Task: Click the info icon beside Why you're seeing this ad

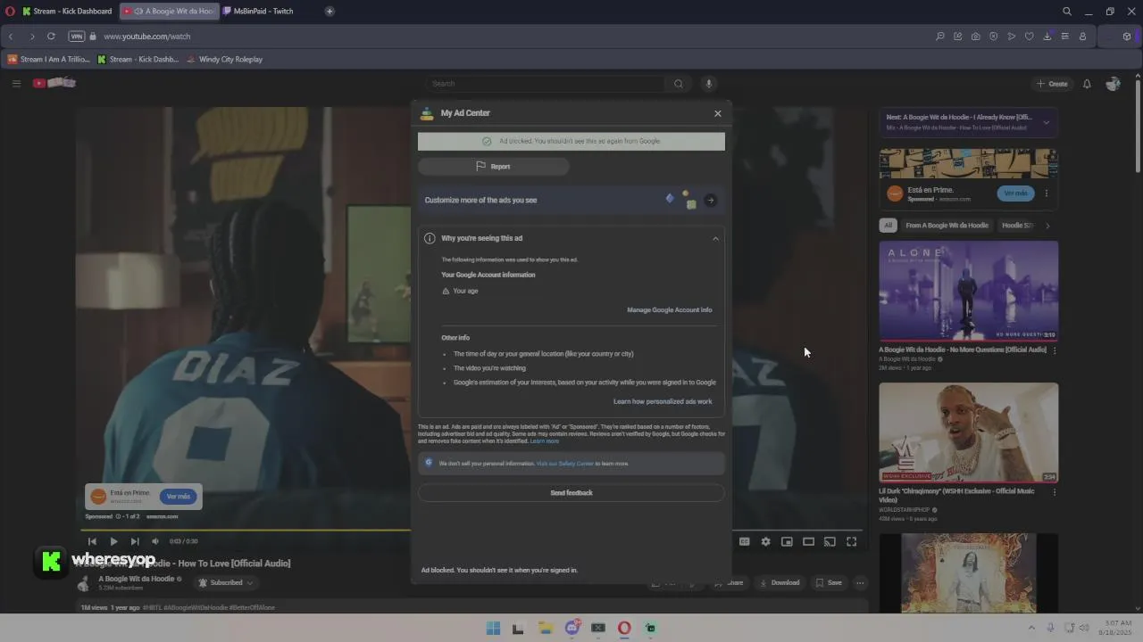Action: coord(430,238)
